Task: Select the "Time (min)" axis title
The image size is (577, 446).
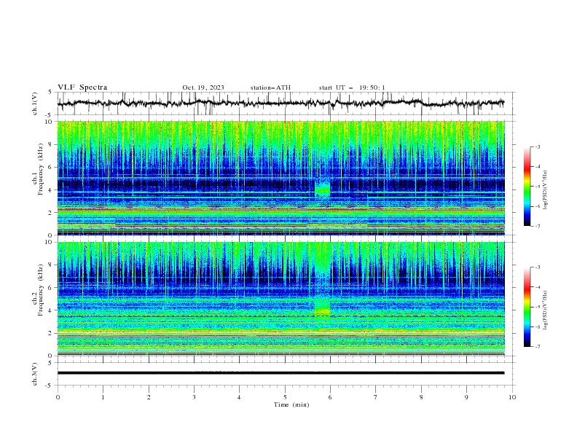Action: tap(291, 404)
